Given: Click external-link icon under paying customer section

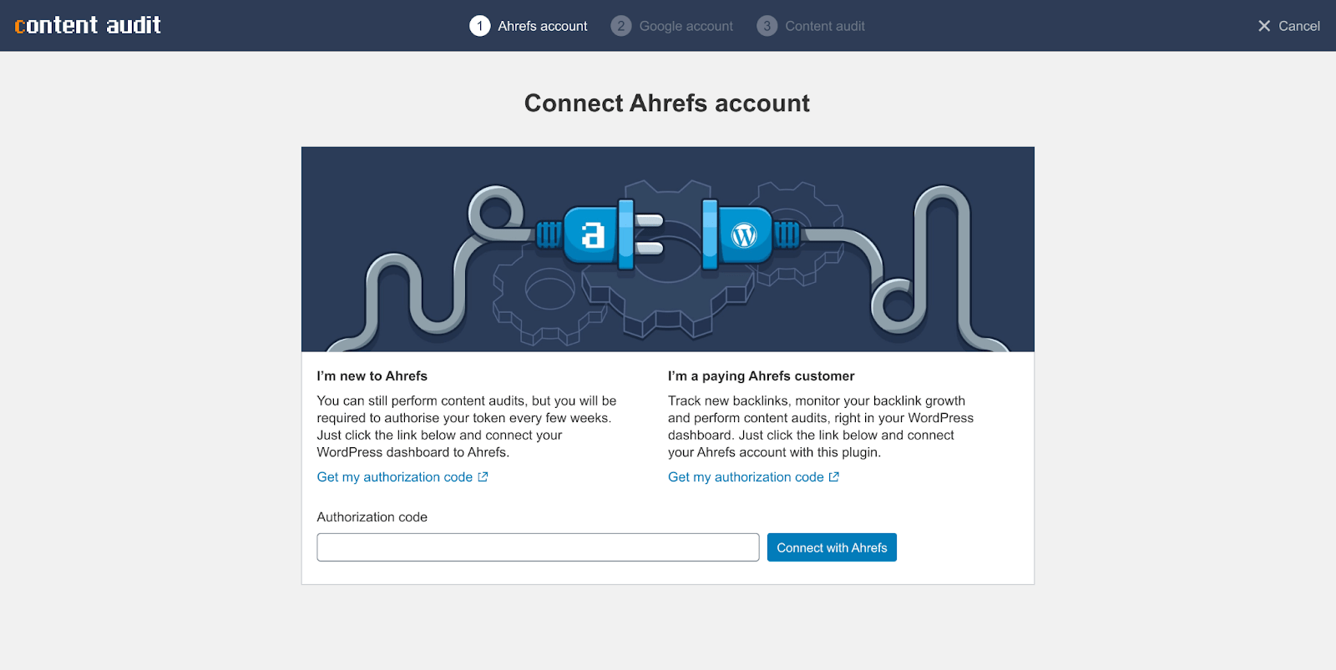Looking at the screenshot, I should [833, 477].
